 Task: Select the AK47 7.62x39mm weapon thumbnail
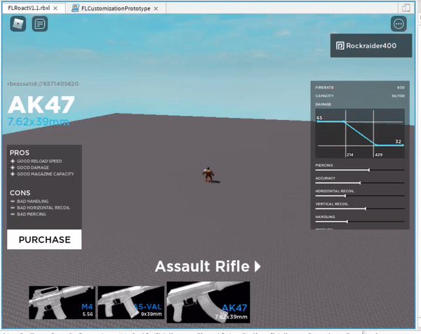point(208,302)
